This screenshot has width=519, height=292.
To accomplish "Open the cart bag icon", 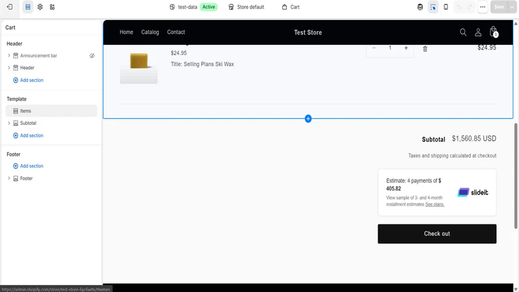I will [494, 32].
